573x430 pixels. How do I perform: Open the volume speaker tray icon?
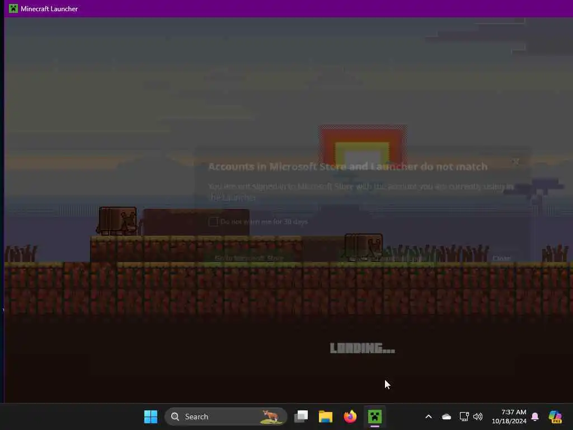click(x=478, y=417)
